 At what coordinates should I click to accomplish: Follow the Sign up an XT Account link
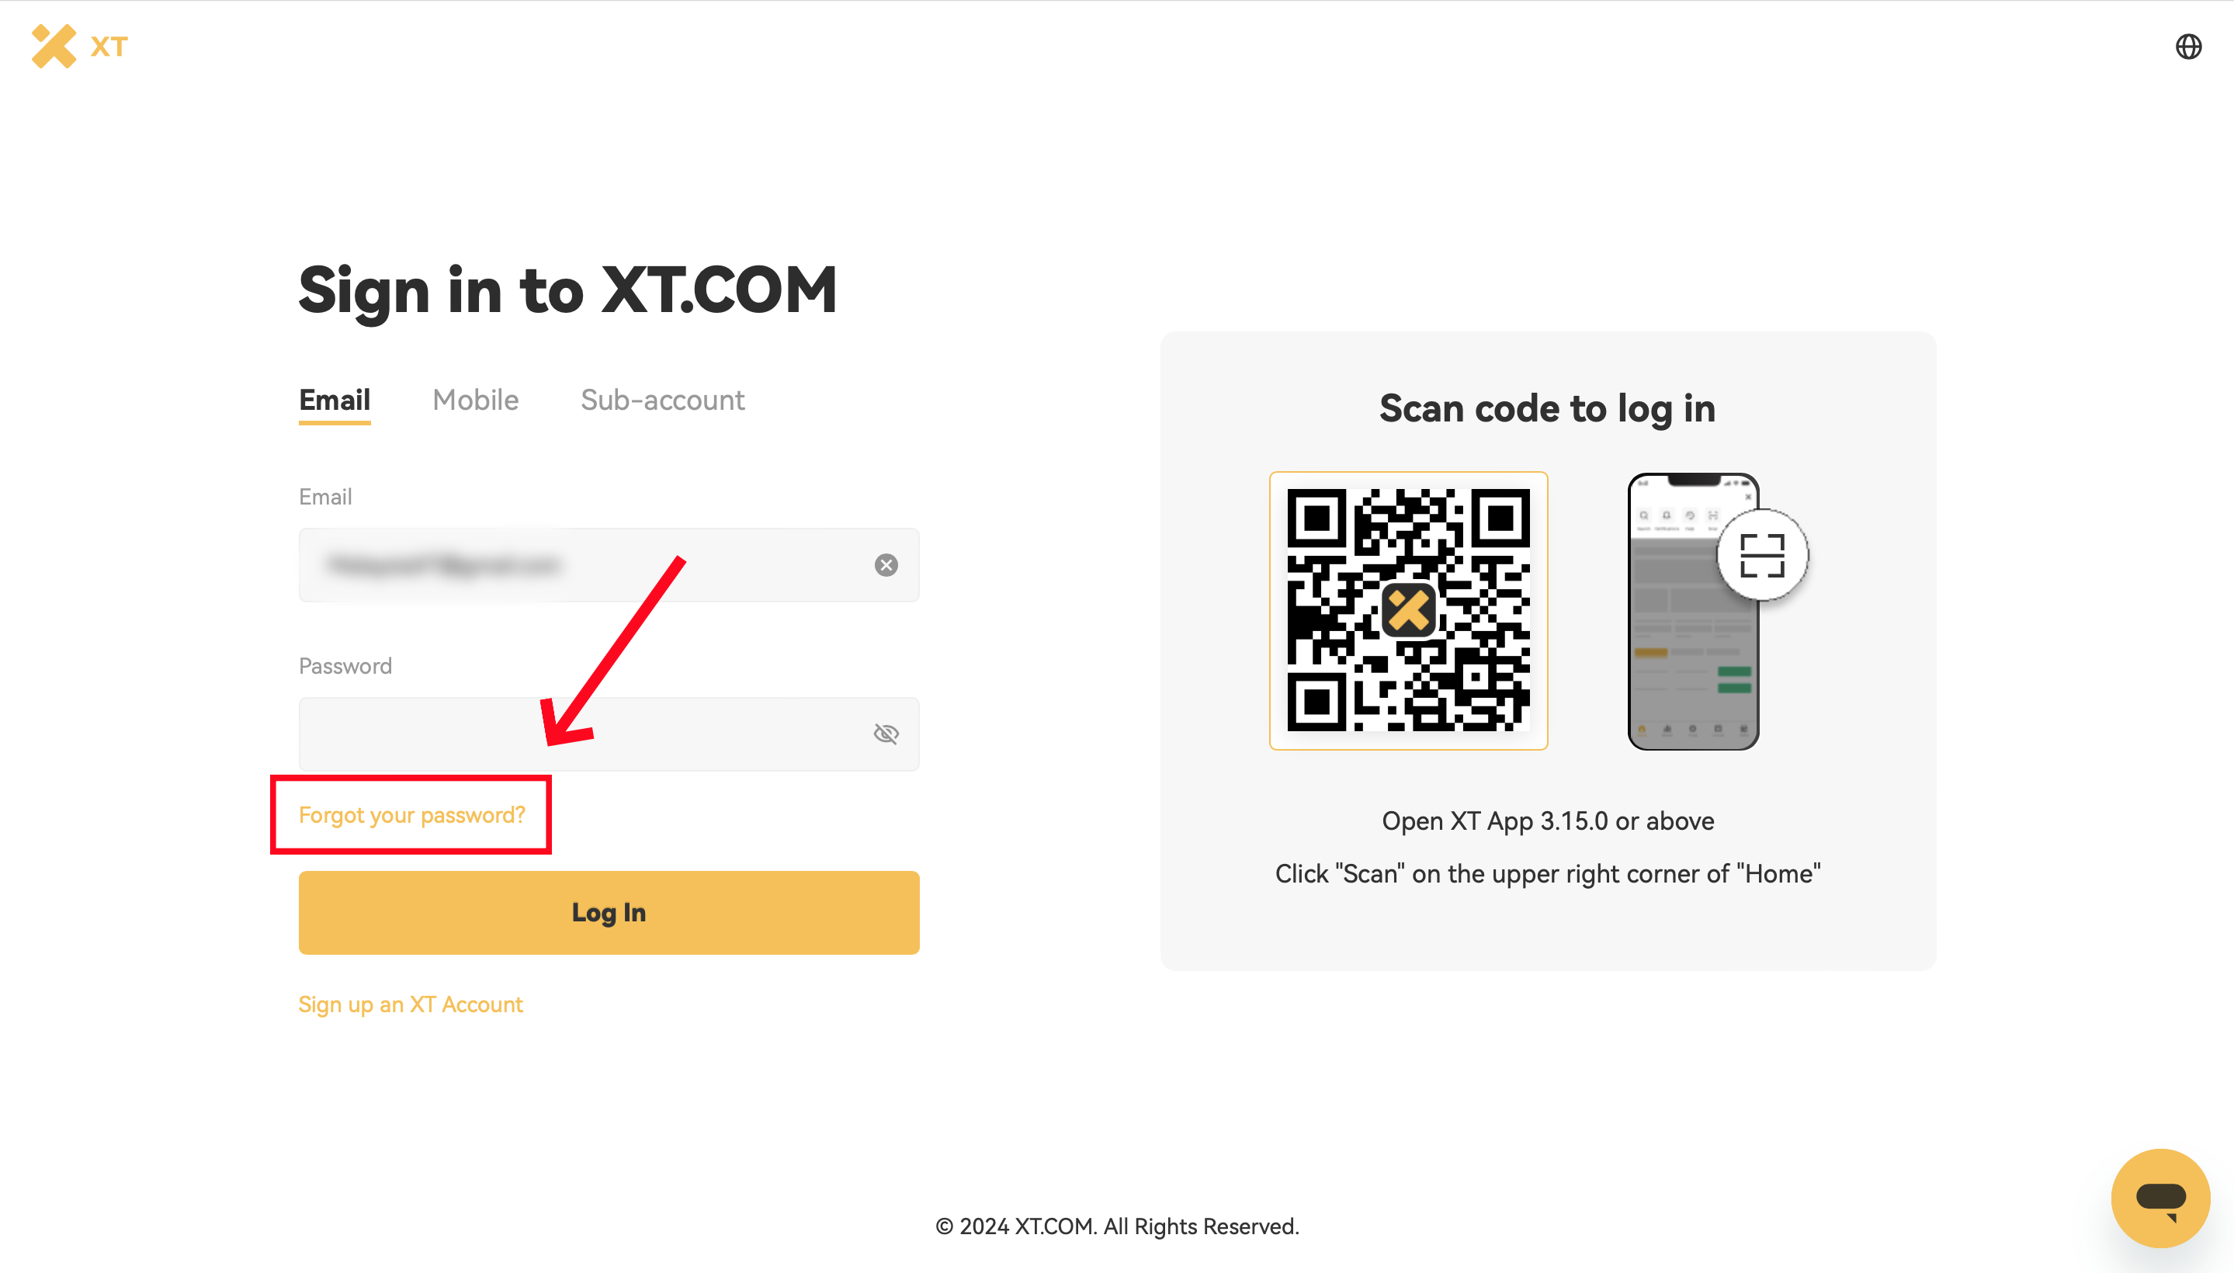click(x=410, y=1004)
